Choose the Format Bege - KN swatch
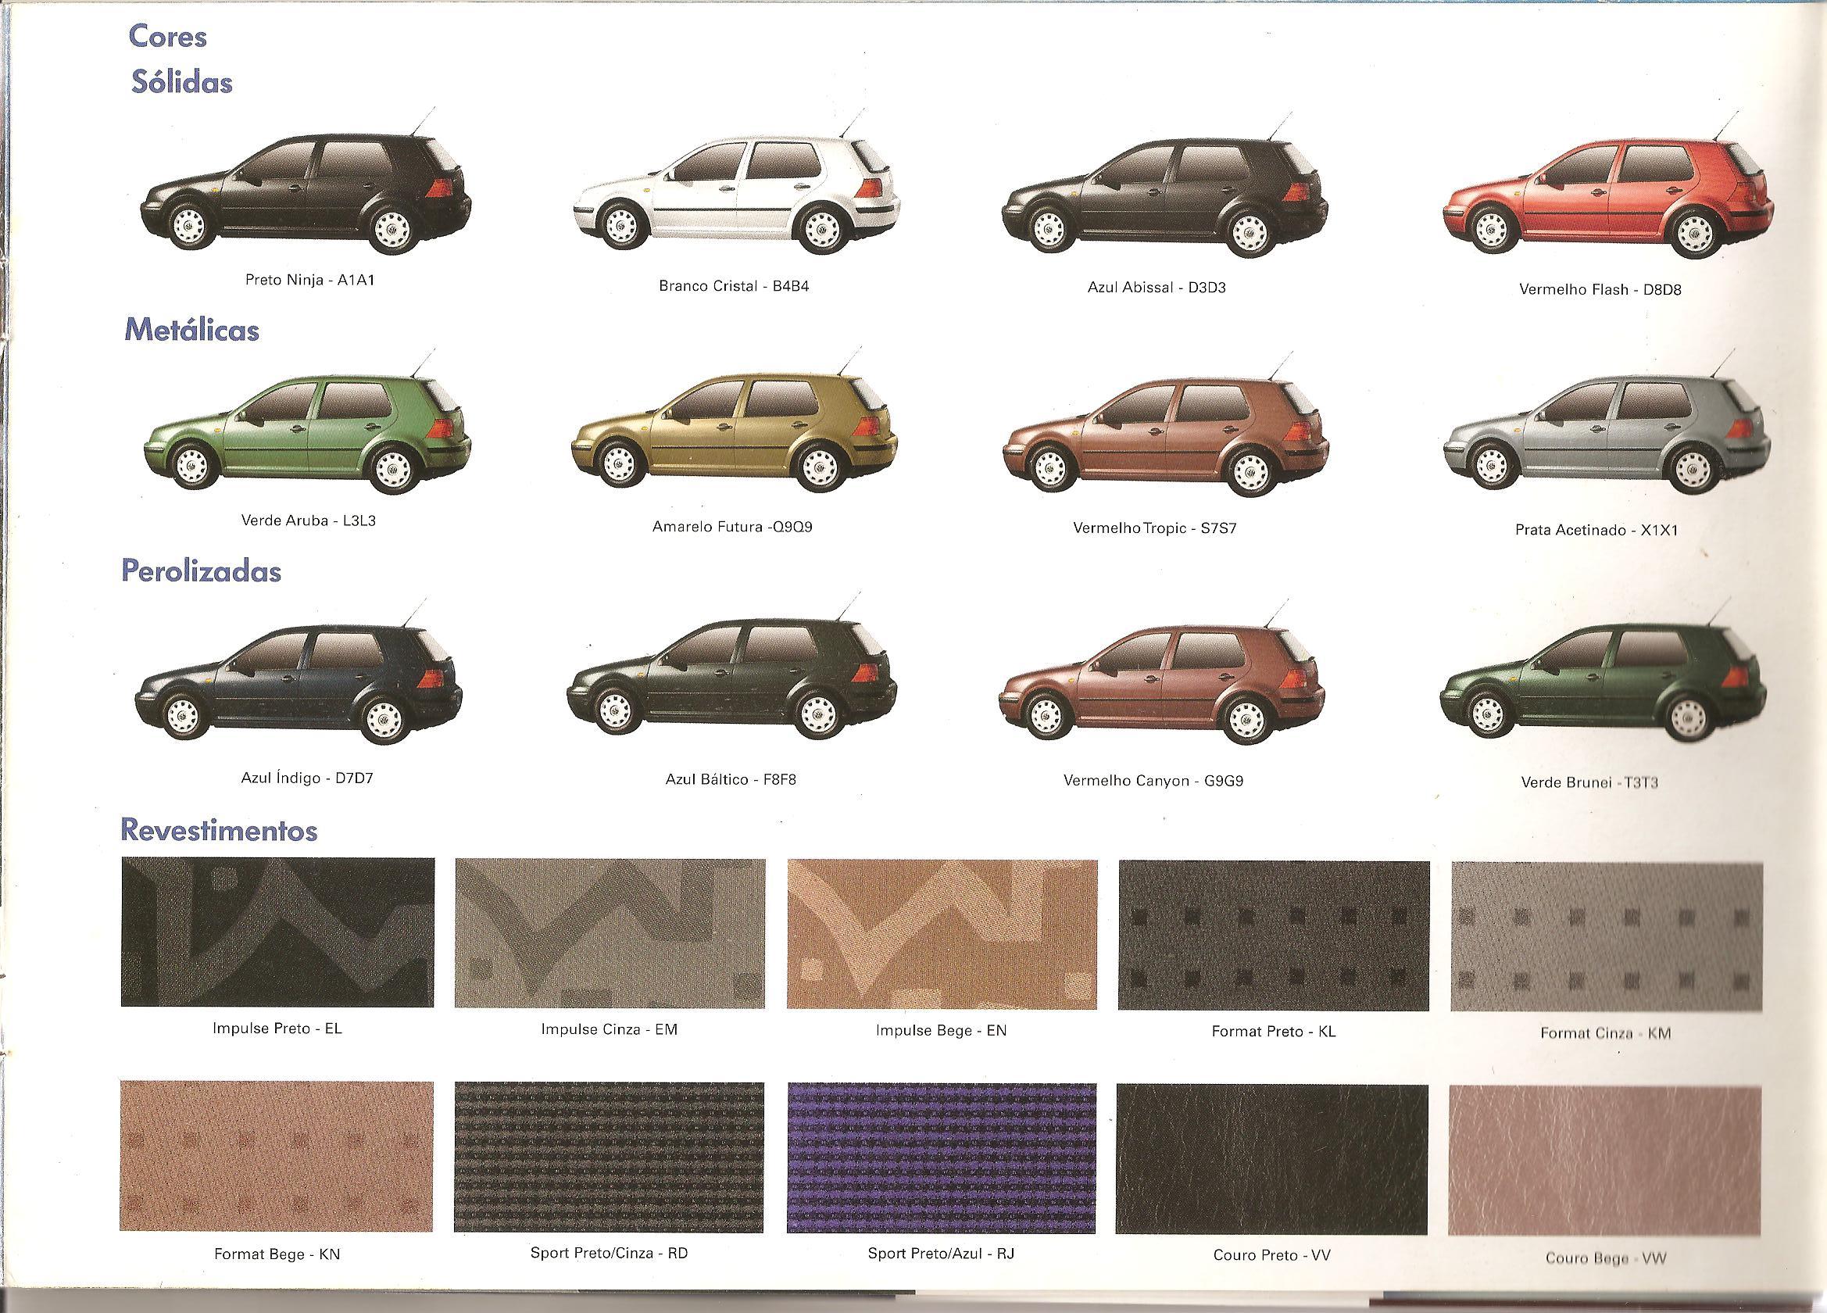Image resolution: width=1827 pixels, height=1313 pixels. pos(277,1157)
